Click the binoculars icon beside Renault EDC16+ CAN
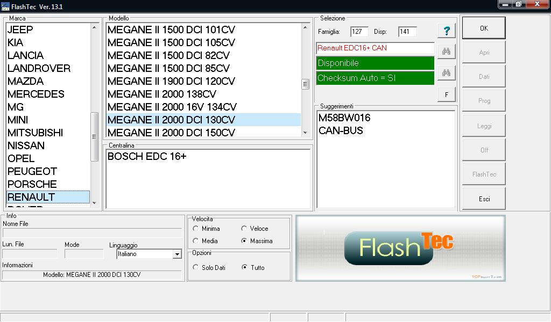 (x=446, y=52)
